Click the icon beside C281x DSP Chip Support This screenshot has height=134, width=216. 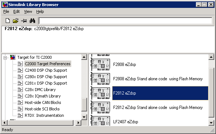pyautogui.click(x=20, y=83)
